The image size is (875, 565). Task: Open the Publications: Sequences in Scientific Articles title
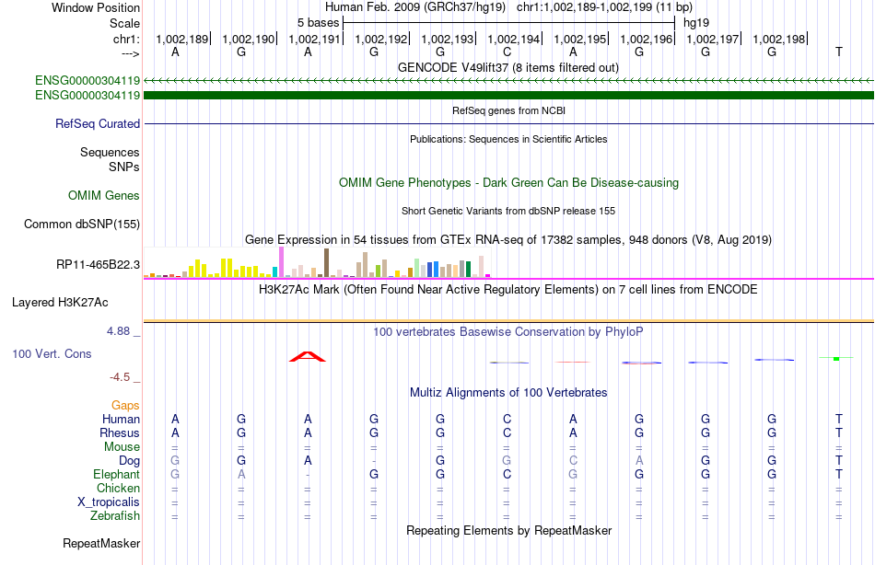[508, 139]
